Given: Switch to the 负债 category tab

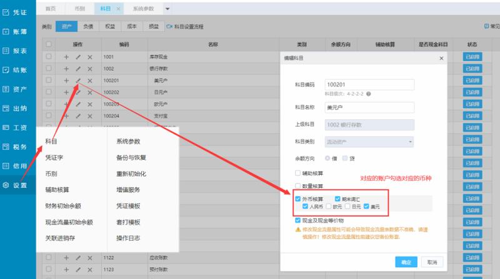Looking at the screenshot, I should coord(89,27).
